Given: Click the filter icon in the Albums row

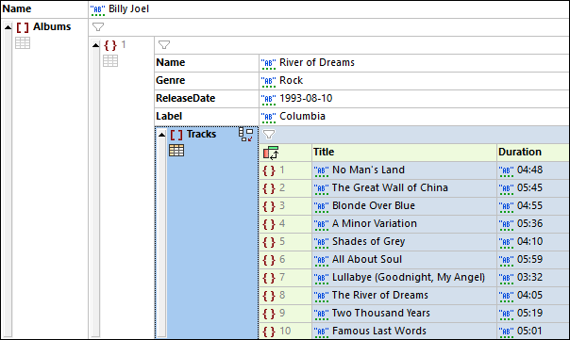Looking at the screenshot, I should pyautogui.click(x=98, y=27).
